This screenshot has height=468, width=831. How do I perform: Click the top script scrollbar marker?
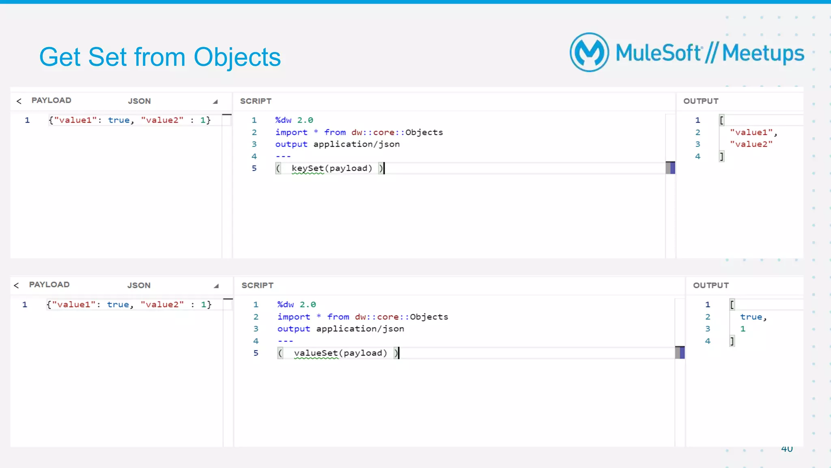[x=670, y=168]
